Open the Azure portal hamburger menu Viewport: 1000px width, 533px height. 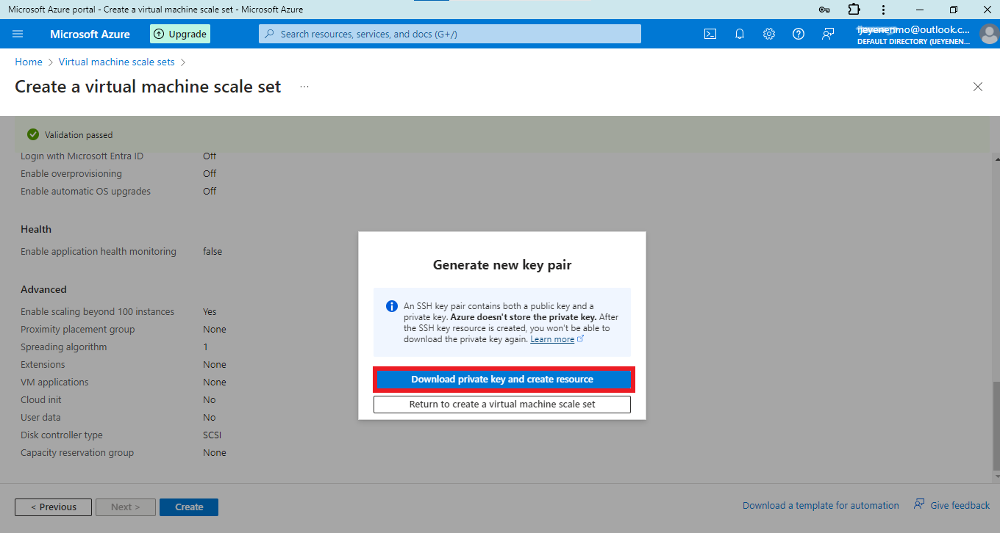(18, 34)
